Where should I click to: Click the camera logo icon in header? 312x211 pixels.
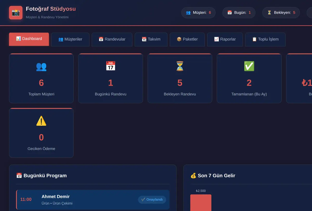pyautogui.click(x=16, y=12)
